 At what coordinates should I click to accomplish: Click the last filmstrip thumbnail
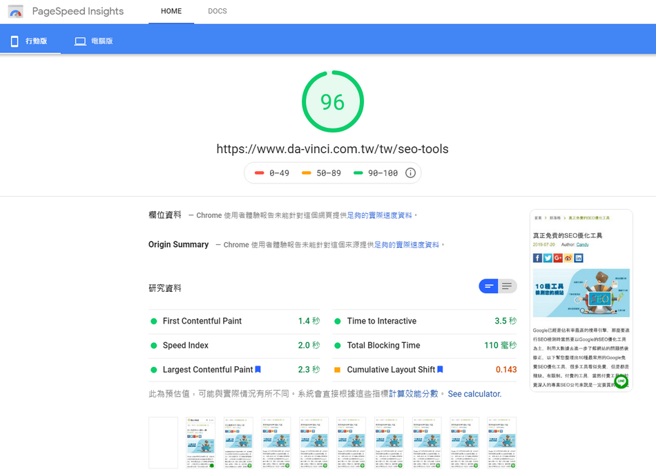(502, 443)
